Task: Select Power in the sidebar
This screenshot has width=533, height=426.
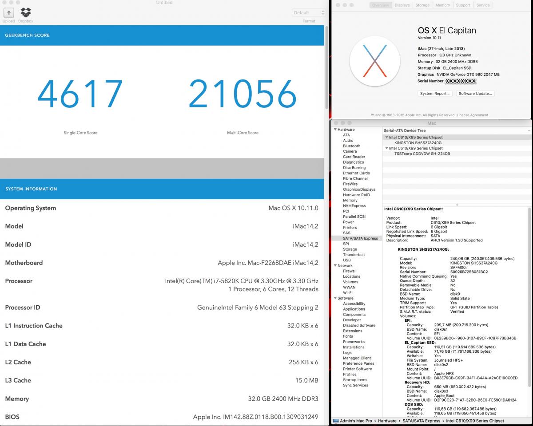Action: click(x=349, y=222)
